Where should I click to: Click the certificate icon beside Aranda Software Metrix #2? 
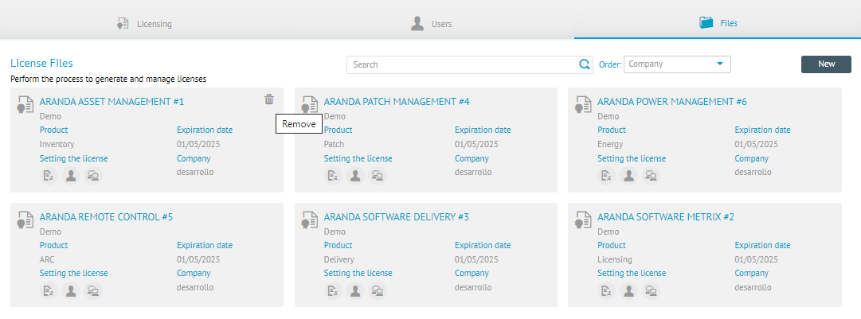tap(583, 220)
